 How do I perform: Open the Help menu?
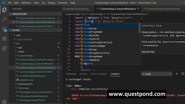(73, 3)
